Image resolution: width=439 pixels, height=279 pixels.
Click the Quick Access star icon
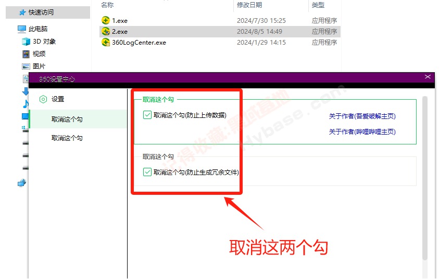click(x=22, y=12)
